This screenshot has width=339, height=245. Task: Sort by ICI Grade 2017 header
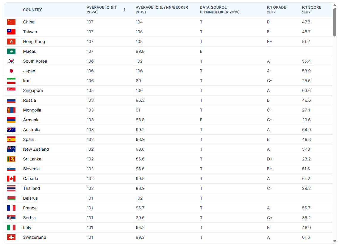[276, 10]
